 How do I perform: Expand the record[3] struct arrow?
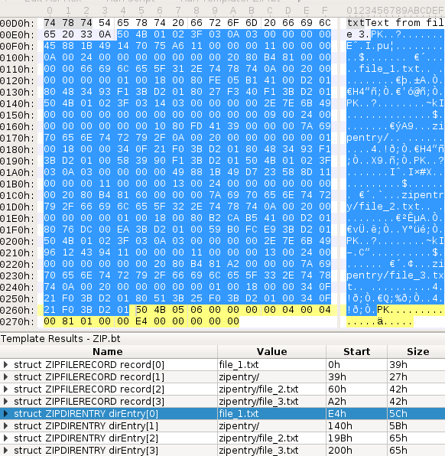(5, 402)
